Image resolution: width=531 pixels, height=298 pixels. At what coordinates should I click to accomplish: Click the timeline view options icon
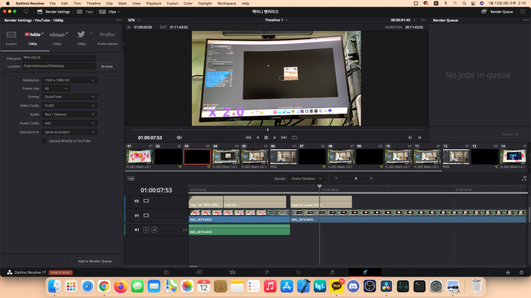tap(131, 178)
